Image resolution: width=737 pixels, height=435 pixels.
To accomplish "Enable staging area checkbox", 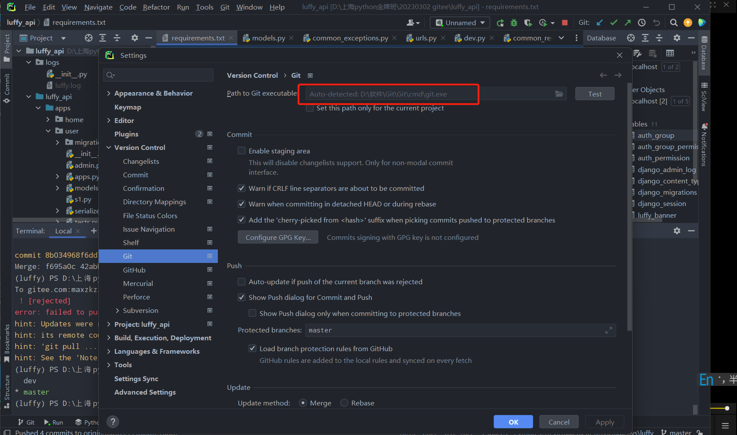I will click(242, 151).
